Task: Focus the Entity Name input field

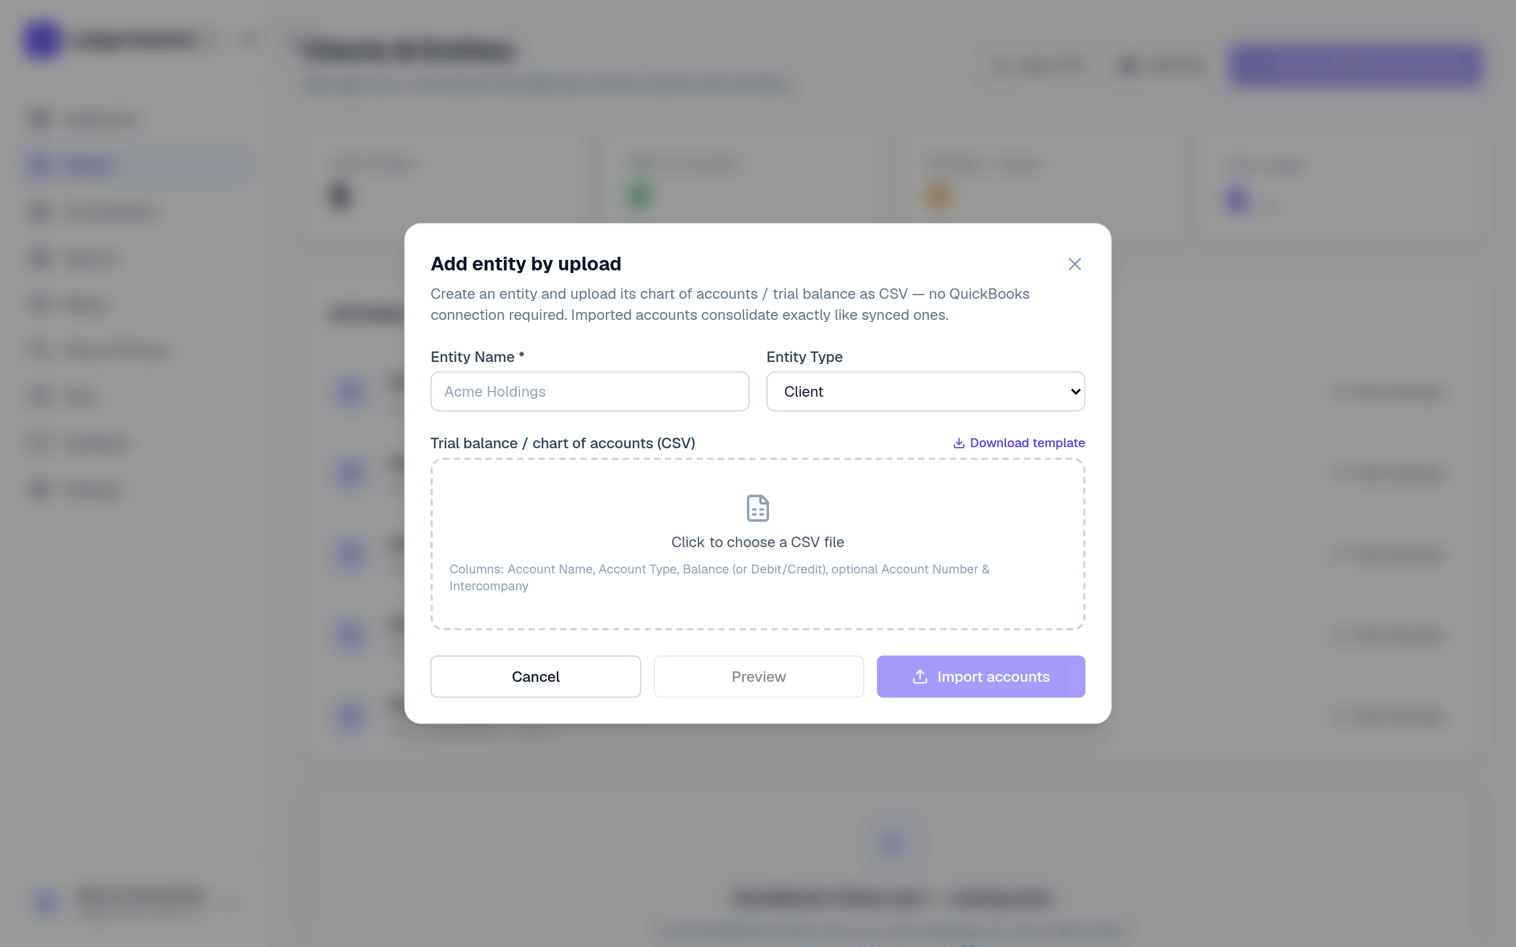Action: coord(590,391)
